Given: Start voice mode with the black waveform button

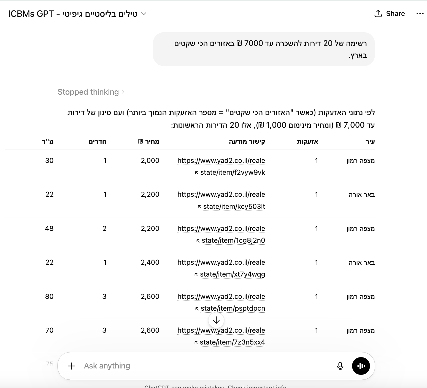Looking at the screenshot, I should point(361,366).
